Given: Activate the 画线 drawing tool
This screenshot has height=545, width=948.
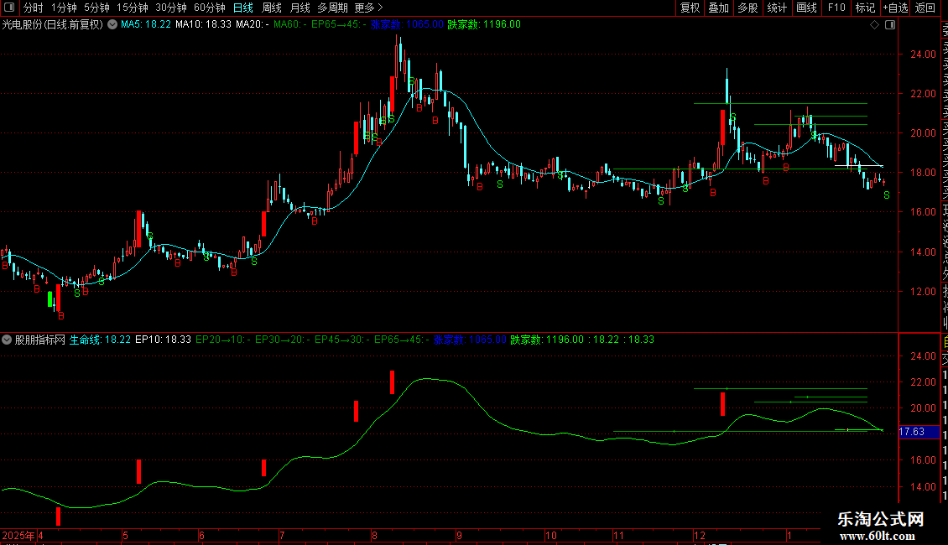Looking at the screenshot, I should 806,8.
